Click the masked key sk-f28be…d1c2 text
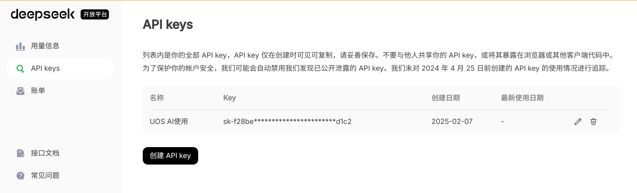 [288, 121]
